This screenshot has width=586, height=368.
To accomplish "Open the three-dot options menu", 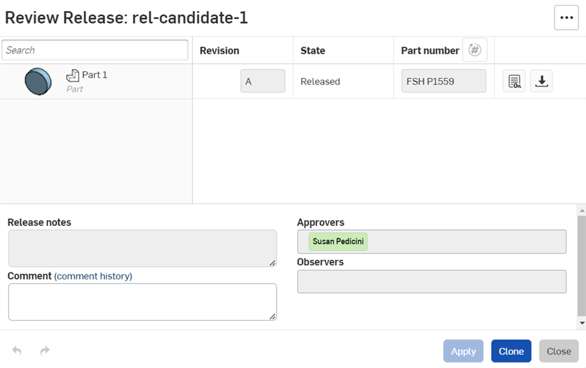I will (x=566, y=17).
